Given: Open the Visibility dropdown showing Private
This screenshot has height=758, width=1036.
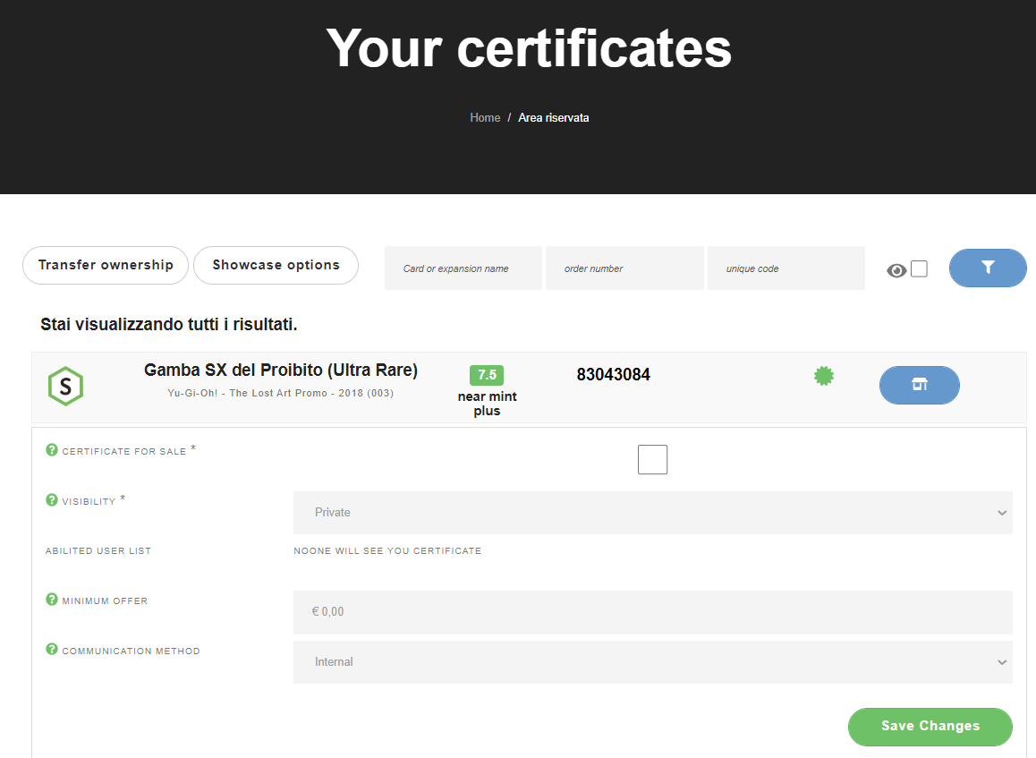Looking at the screenshot, I should coord(653,513).
